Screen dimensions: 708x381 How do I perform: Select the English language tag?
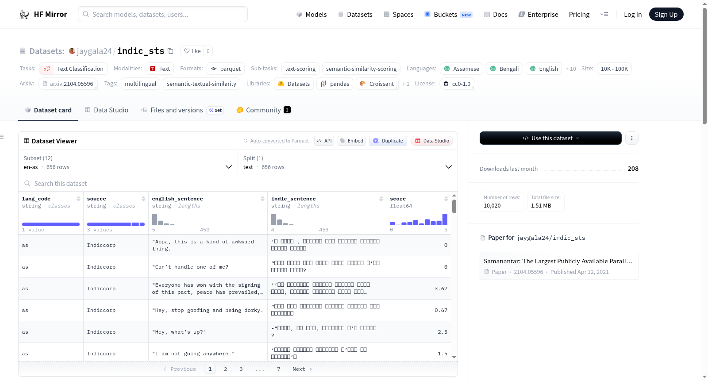[x=544, y=69]
